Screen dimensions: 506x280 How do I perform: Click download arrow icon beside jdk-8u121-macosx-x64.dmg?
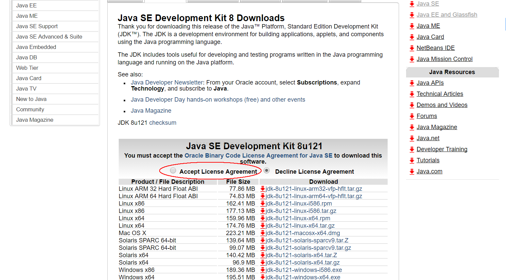pos(263,233)
